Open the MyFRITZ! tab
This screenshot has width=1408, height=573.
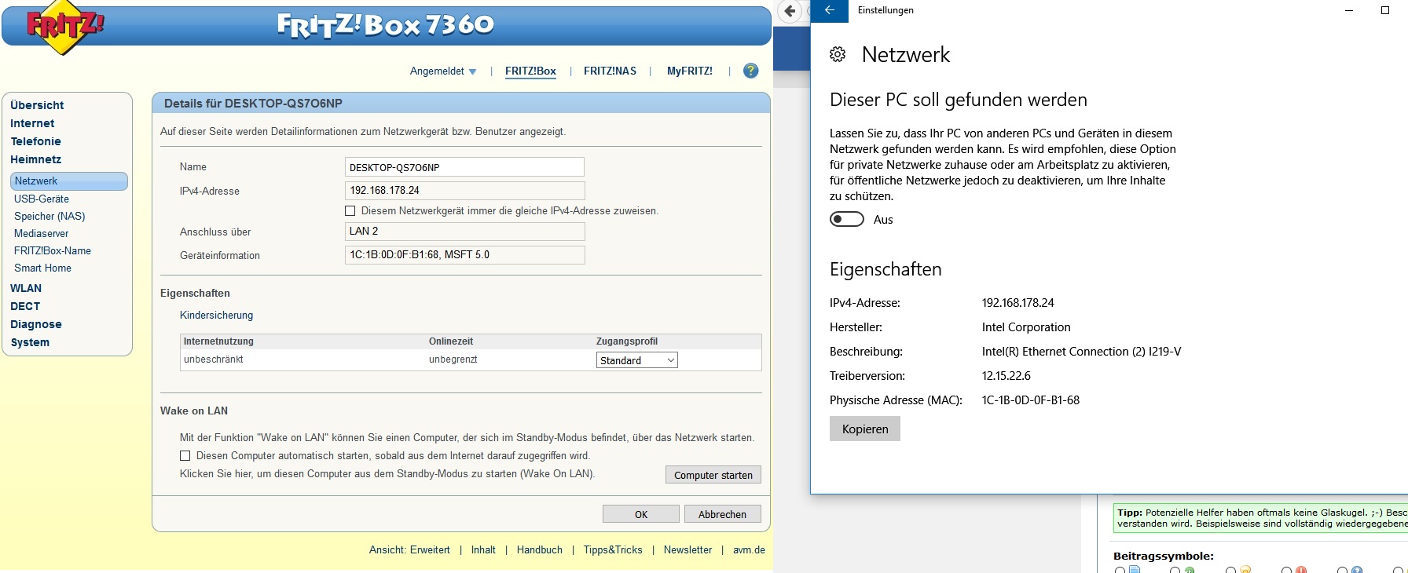690,71
